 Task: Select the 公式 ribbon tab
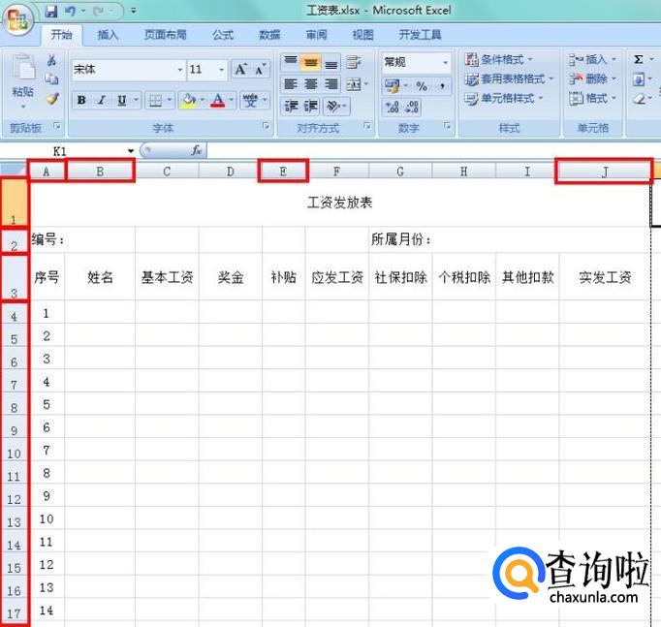coord(223,35)
